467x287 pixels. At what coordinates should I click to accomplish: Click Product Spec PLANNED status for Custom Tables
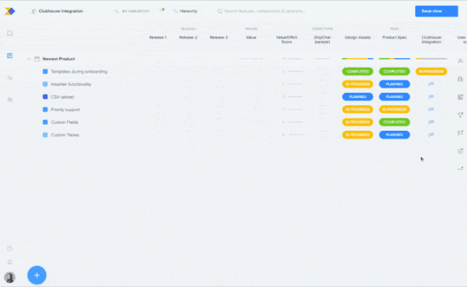[394, 134]
